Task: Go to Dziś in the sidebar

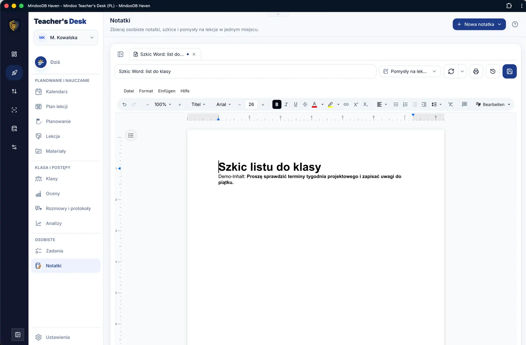Action: pyautogui.click(x=66, y=62)
